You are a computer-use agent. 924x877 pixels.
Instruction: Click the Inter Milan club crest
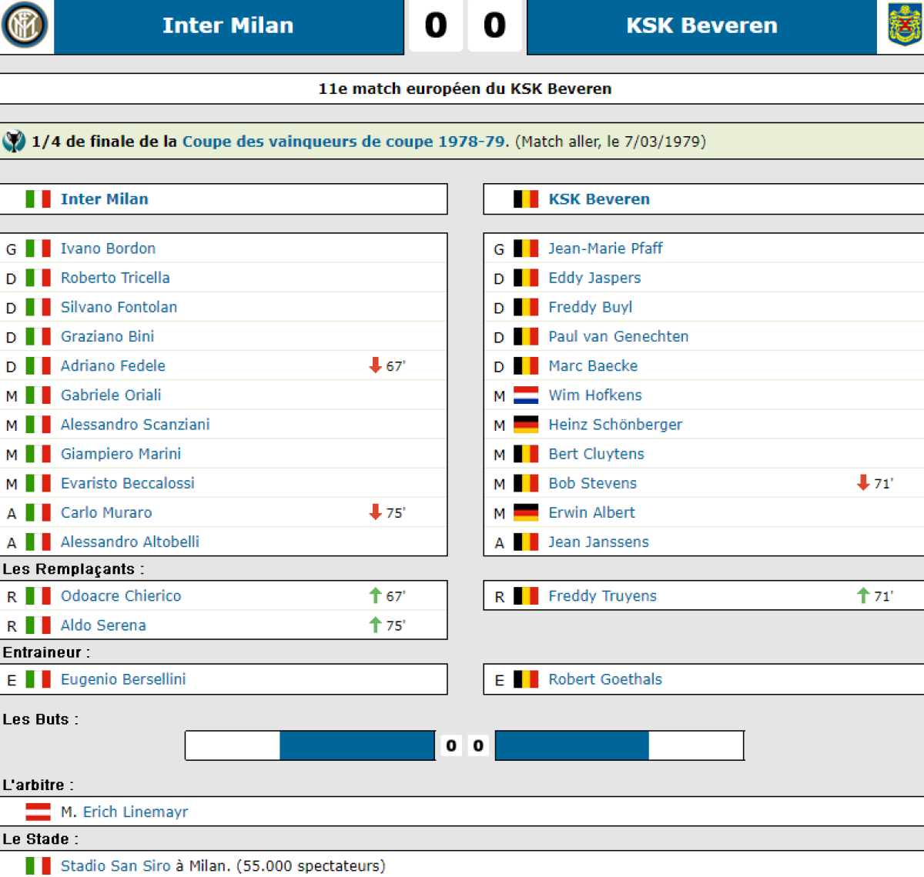[25, 25]
